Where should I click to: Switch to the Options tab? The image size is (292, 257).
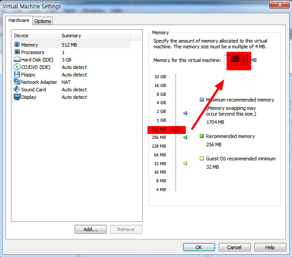pyautogui.click(x=43, y=21)
